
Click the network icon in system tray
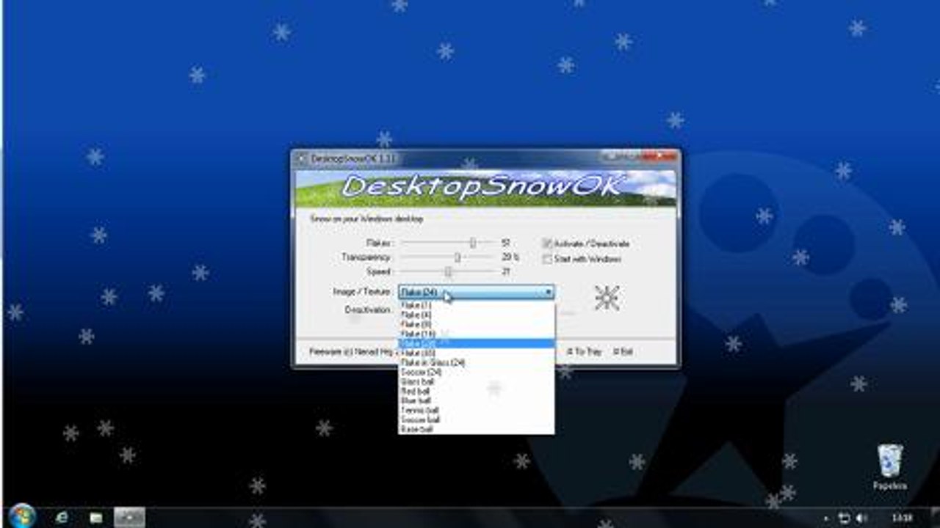pos(844,518)
